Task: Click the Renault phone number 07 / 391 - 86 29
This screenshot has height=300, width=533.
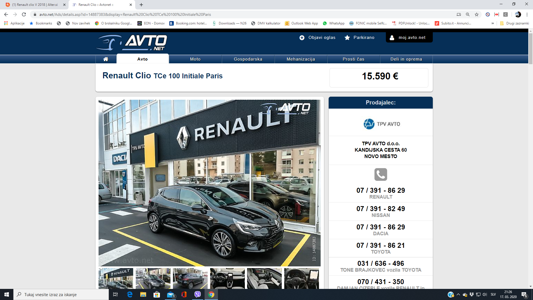Action: click(381, 190)
